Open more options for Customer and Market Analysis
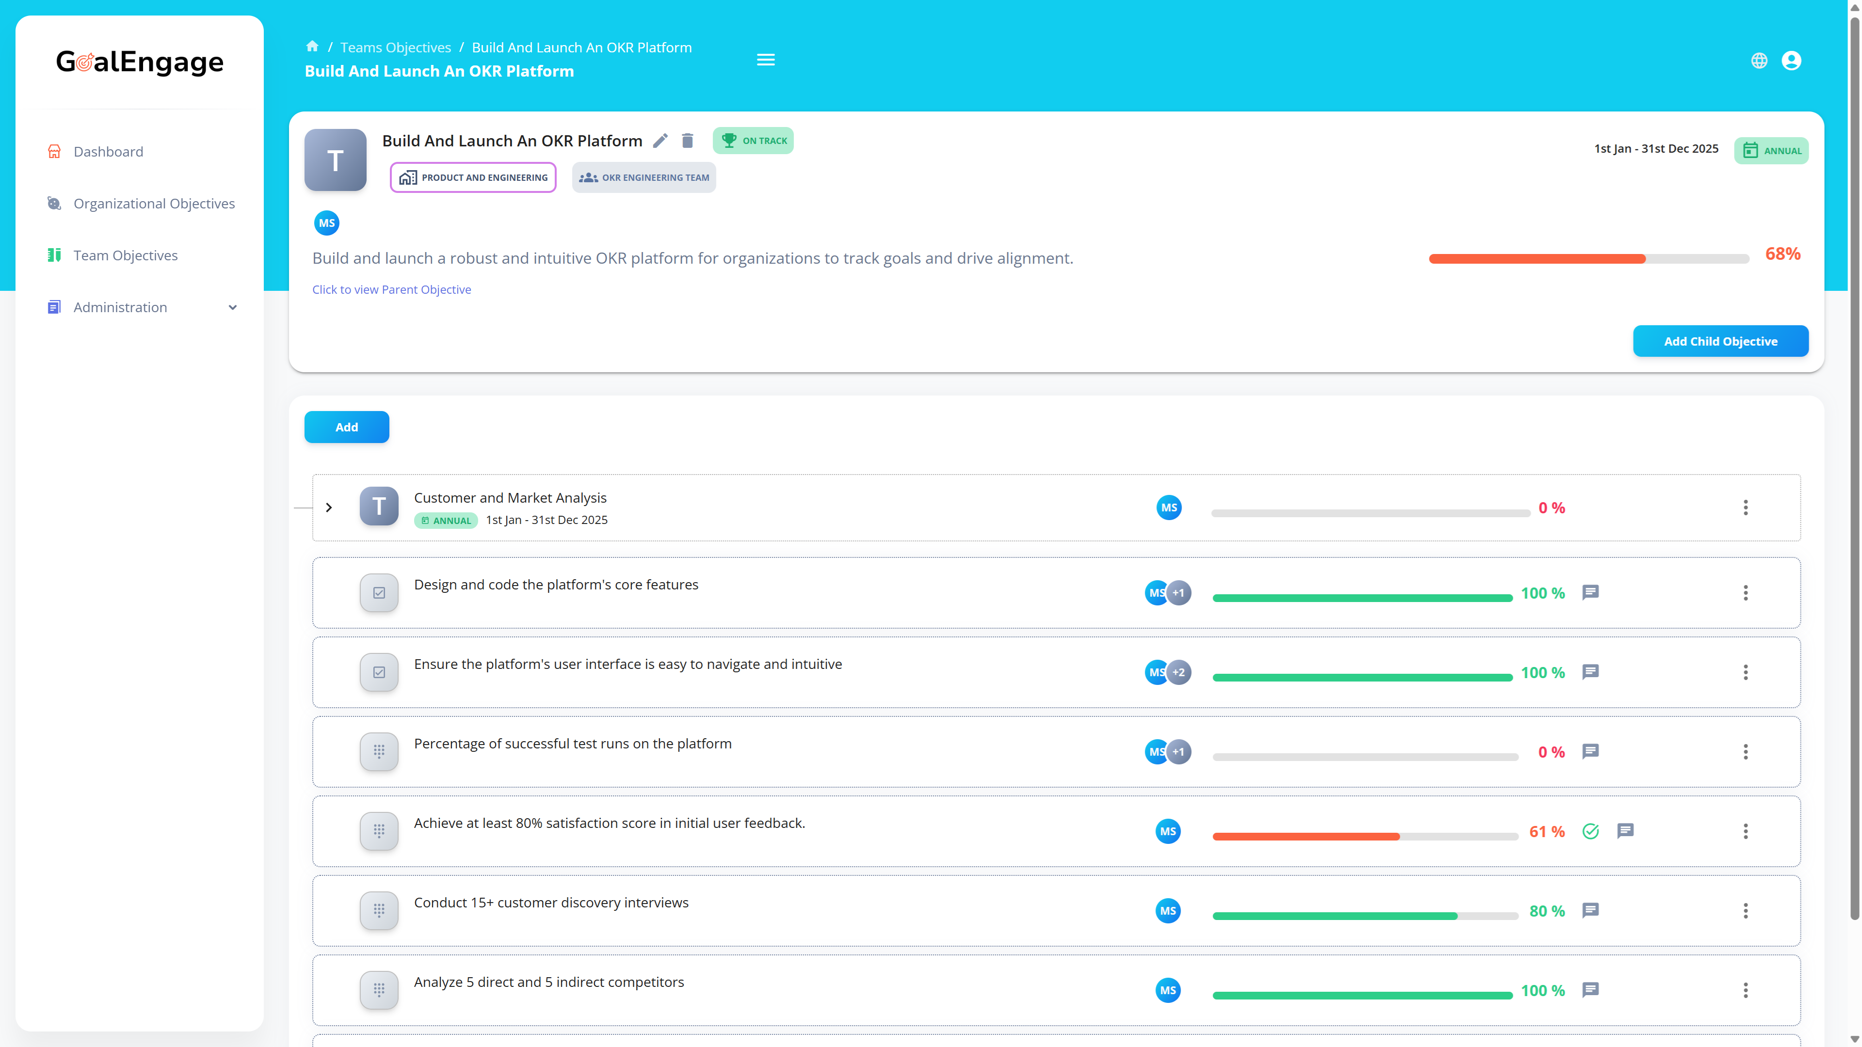The width and height of the screenshot is (1862, 1047). tap(1746, 507)
